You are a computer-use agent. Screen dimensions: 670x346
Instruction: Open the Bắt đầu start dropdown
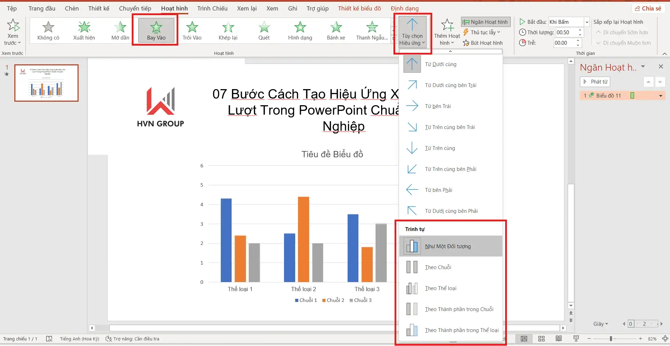pyautogui.click(x=587, y=22)
